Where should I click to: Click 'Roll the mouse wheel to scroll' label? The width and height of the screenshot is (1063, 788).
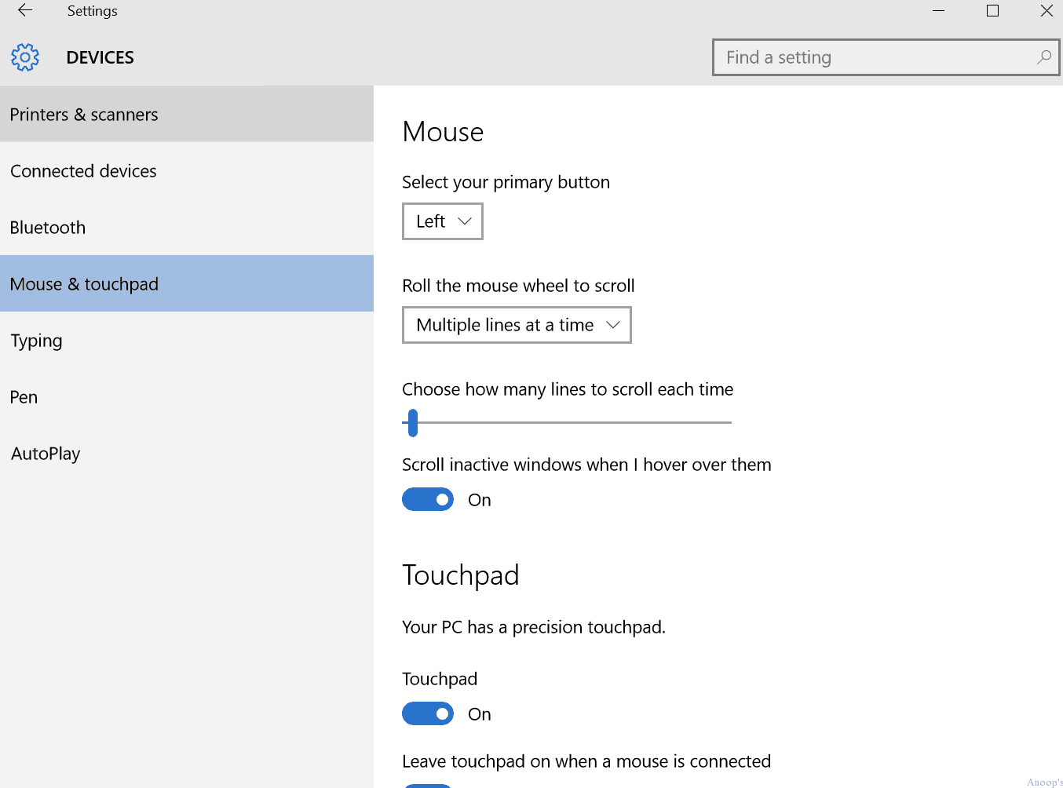518,286
